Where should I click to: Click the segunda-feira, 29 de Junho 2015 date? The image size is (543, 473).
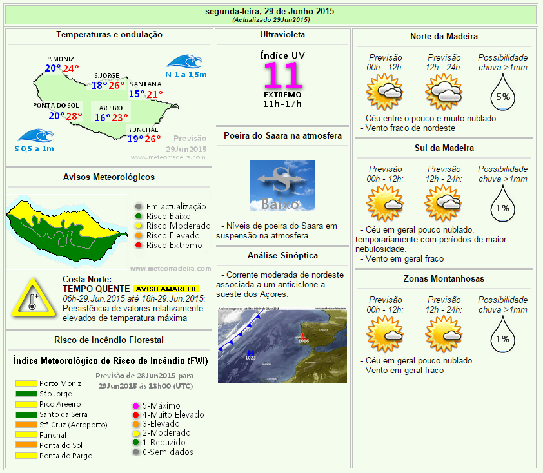click(270, 11)
